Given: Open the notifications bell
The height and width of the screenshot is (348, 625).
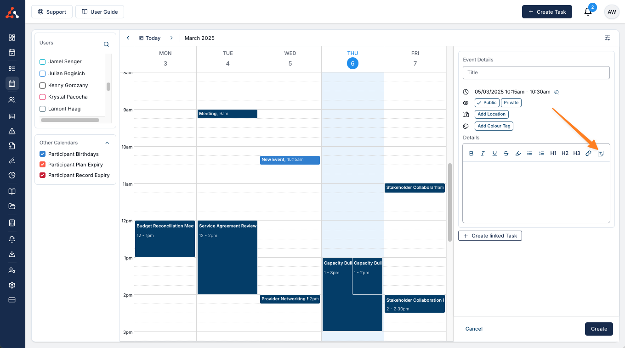Looking at the screenshot, I should 588,12.
